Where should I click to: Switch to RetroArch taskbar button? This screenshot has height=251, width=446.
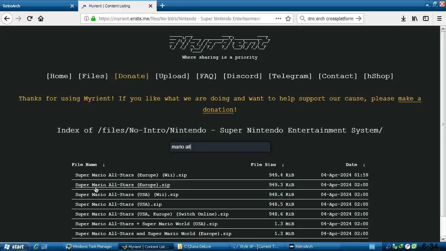[313, 246]
